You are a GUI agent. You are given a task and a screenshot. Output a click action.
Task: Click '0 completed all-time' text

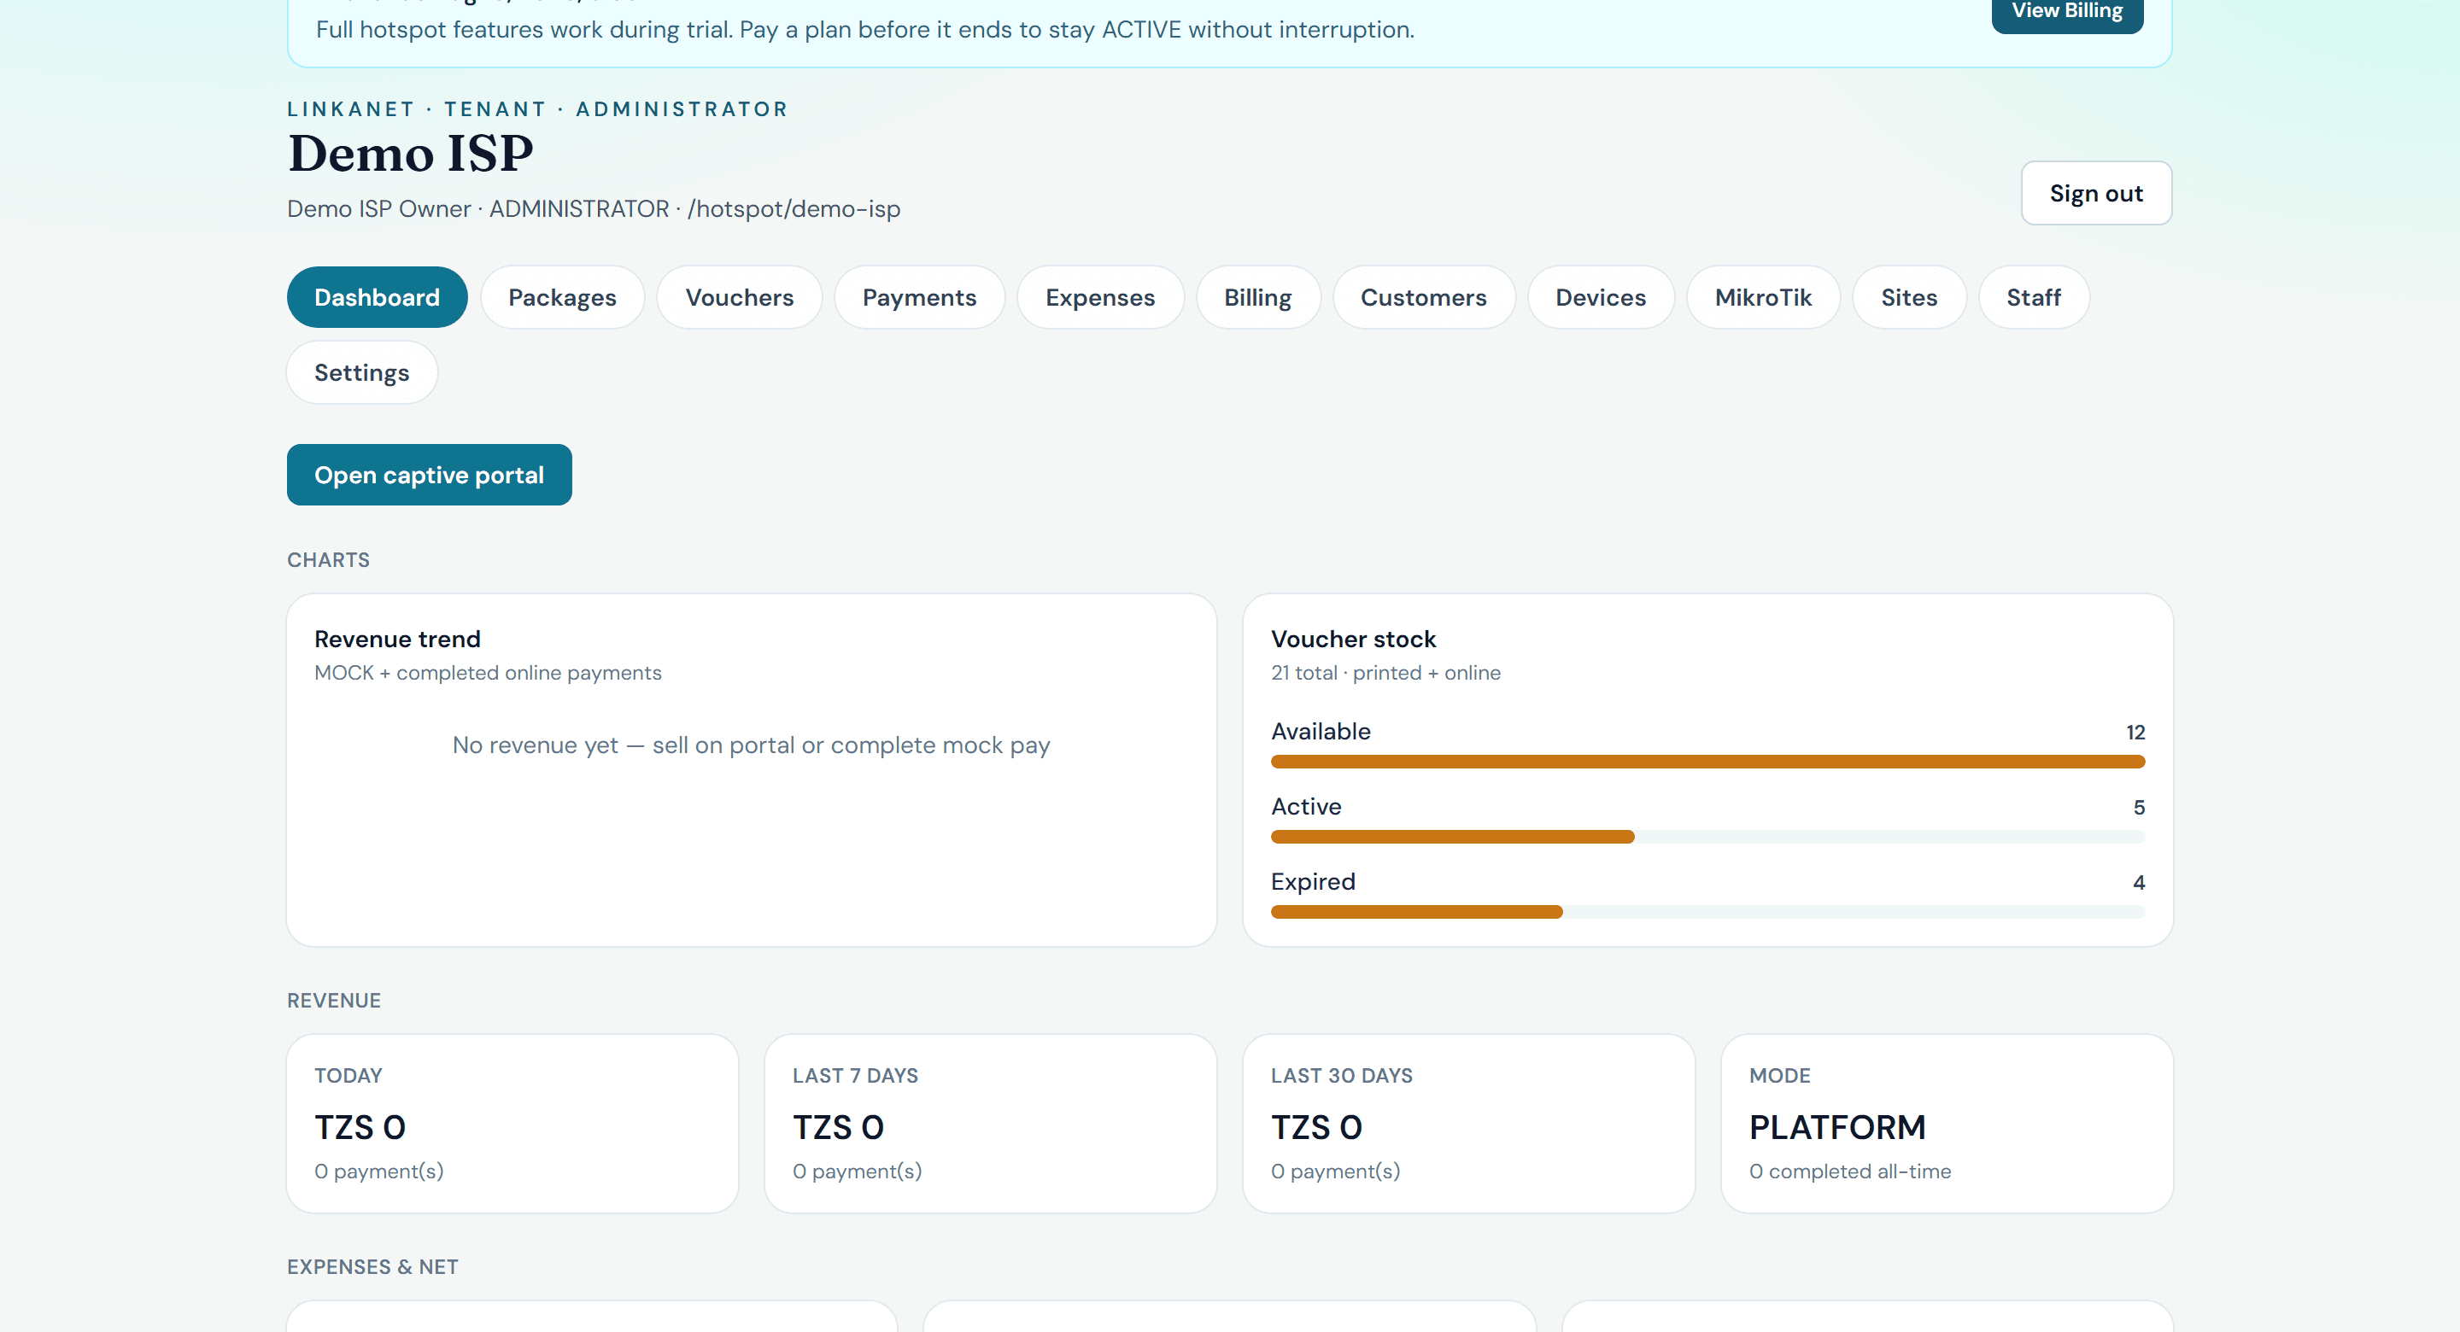[1850, 1171]
